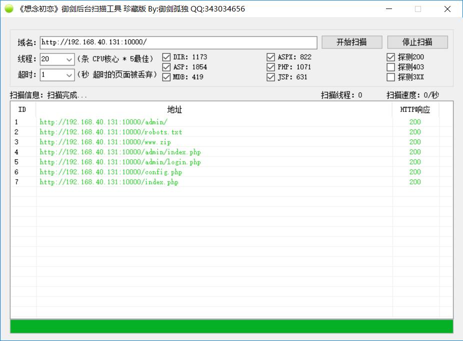This screenshot has width=463, height=341.
Task: Select the config.php result row
Action: click(x=231, y=172)
